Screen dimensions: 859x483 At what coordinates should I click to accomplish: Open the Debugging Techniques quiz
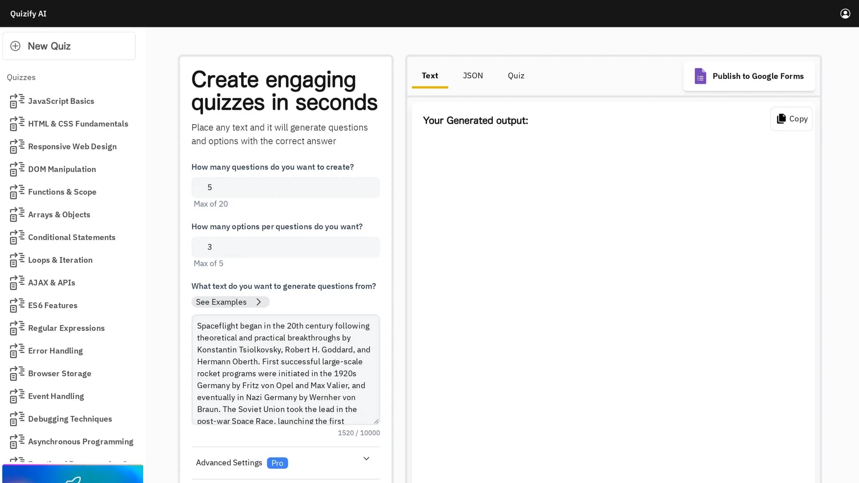click(70, 419)
